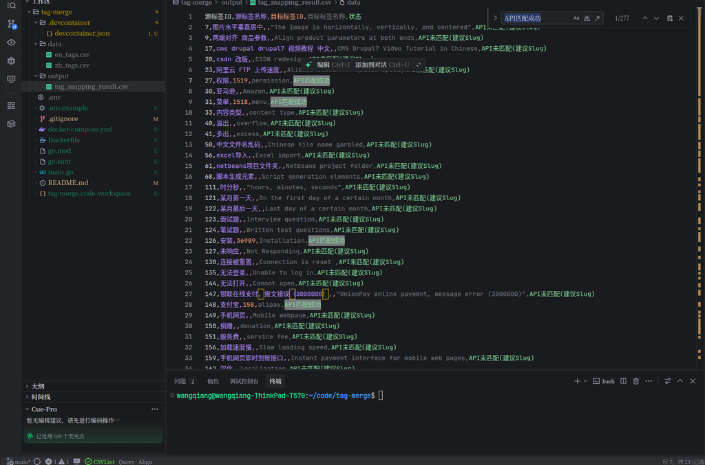Viewport: 705px width, 465px height.
Task: Close the find widget
Action: (681, 18)
